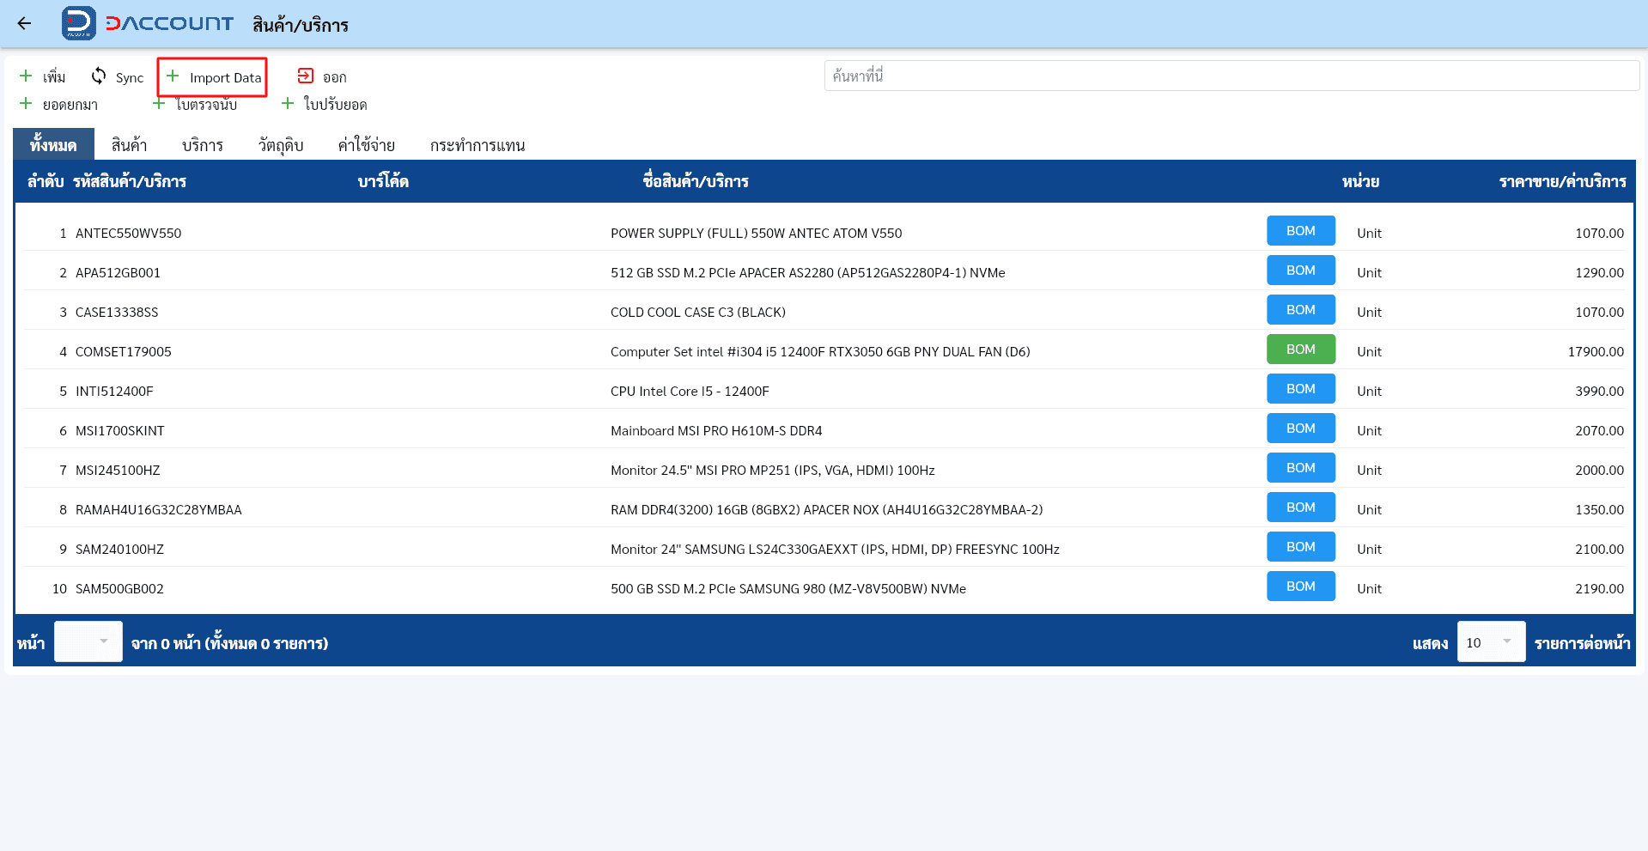Open BOM for MSI1700SKINT

click(1301, 429)
